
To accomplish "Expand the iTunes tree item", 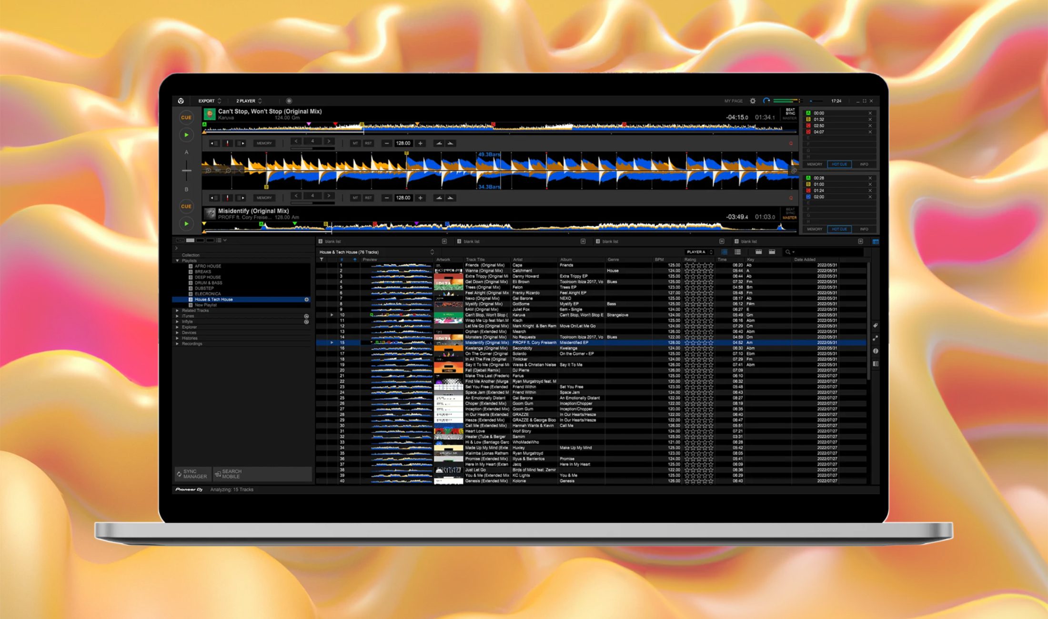I will coord(178,316).
